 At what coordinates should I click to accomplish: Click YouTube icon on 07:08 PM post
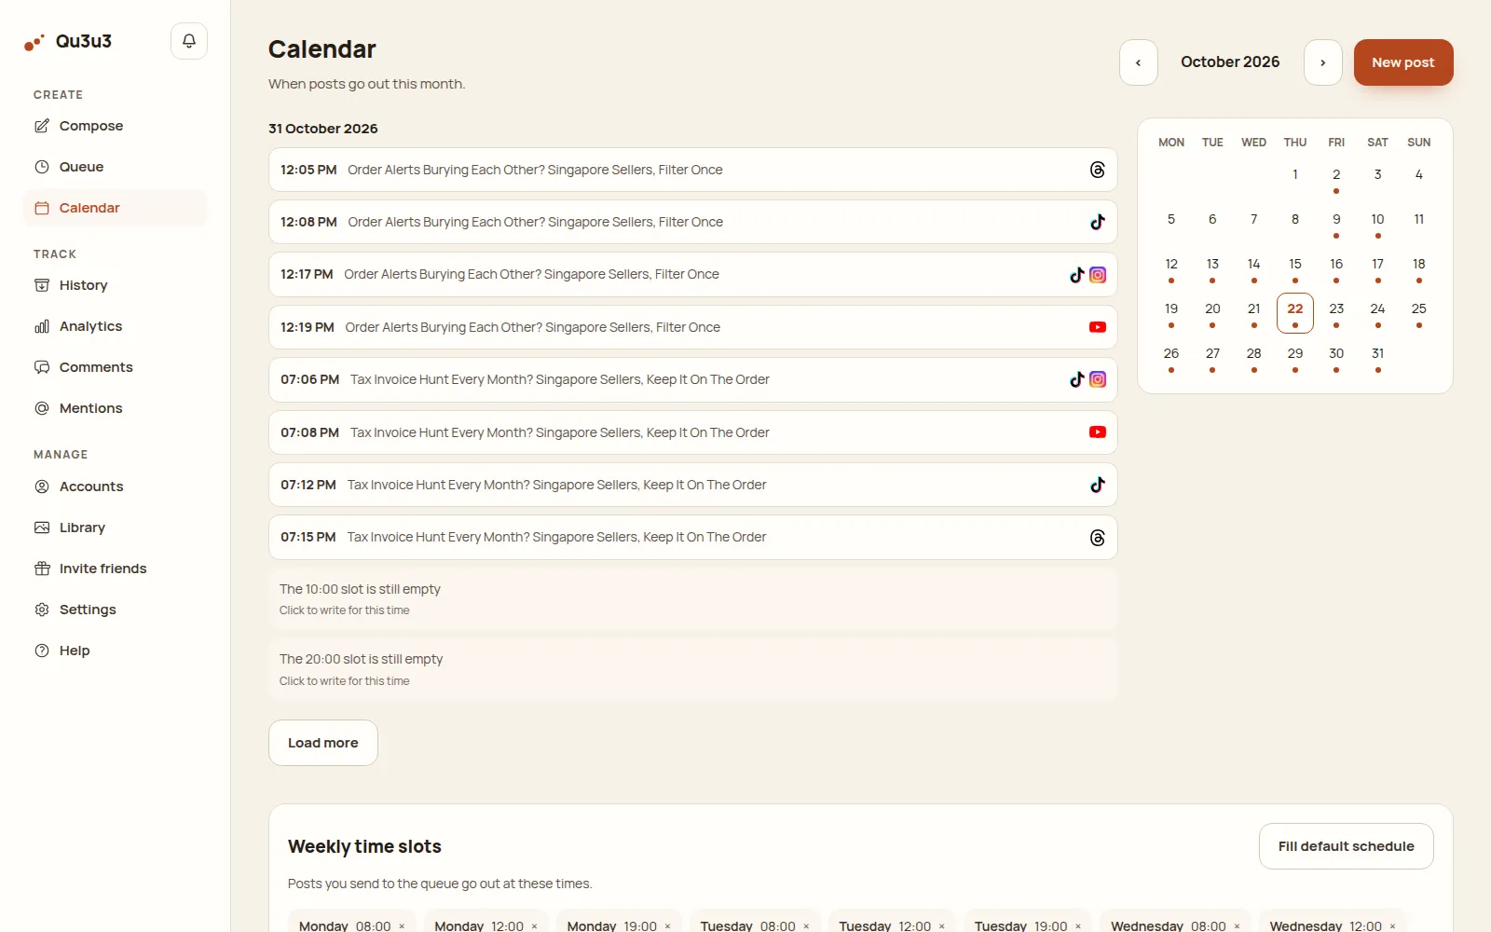tap(1098, 432)
